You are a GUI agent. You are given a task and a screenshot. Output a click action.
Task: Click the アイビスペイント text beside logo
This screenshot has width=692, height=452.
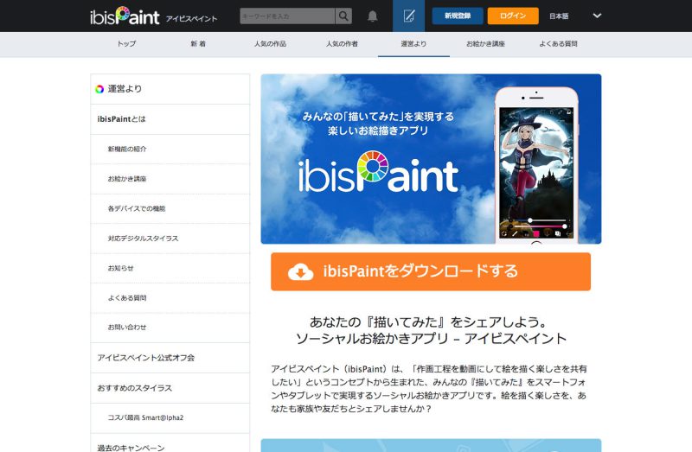191,18
